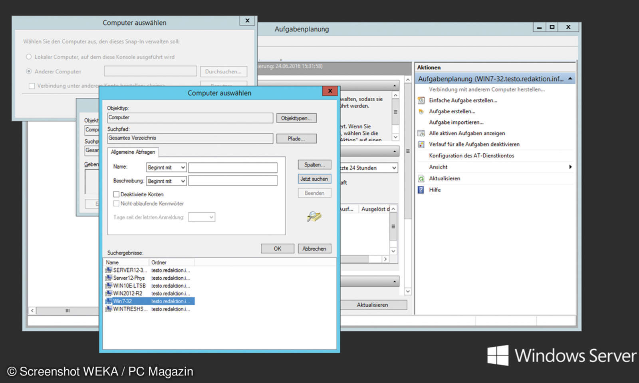Click the Verlauf für alle Aufgaben deaktivieren icon

pos(421,144)
